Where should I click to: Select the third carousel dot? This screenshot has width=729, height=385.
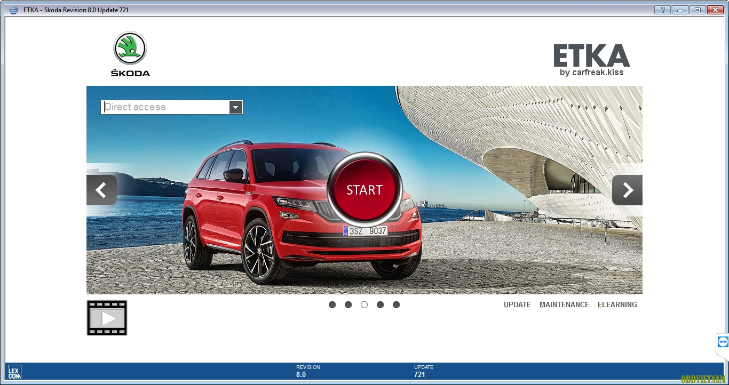(364, 304)
